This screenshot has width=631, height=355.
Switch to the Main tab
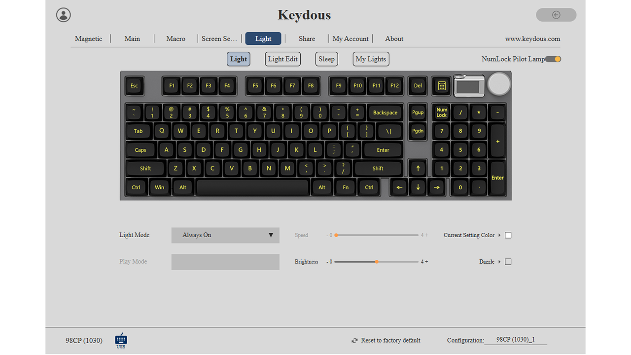tap(132, 39)
